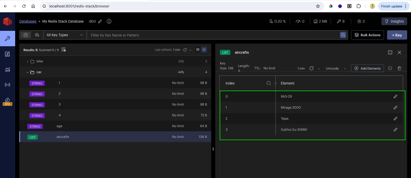Image resolution: width=411 pixels, height=178 pixels.
Task: Click the pencil icon next to db0
Action: point(100,21)
